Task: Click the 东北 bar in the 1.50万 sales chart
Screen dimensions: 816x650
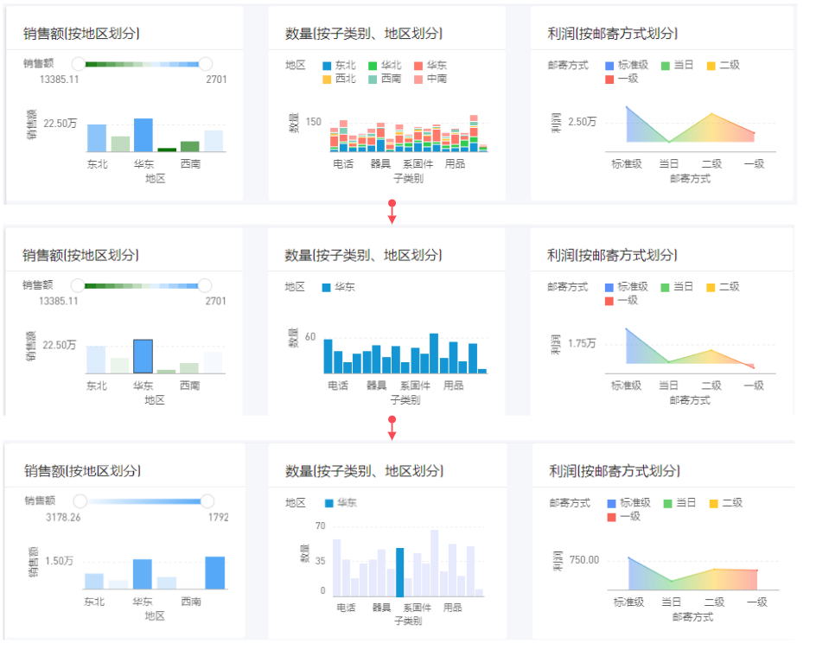Action: 94,581
